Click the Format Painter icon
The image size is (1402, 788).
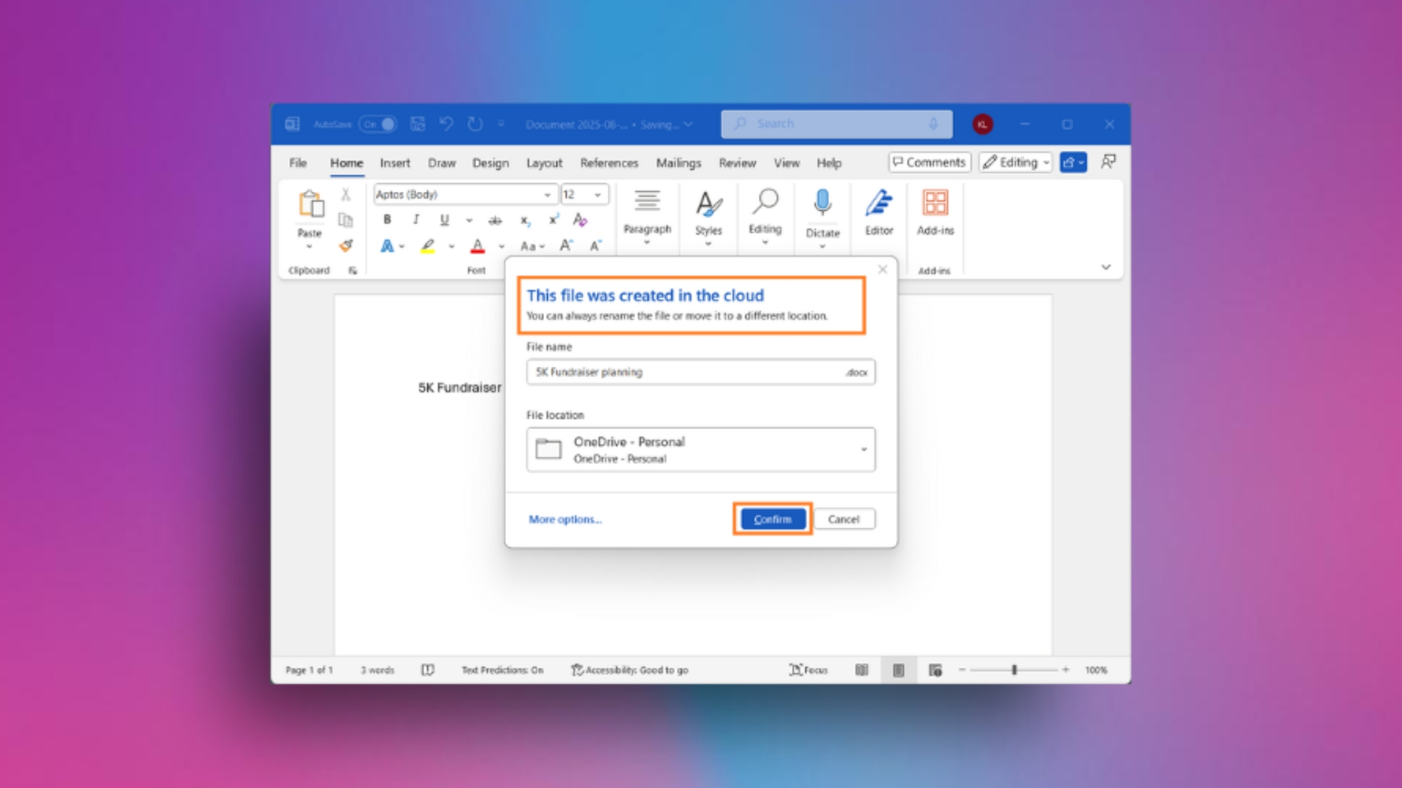pyautogui.click(x=345, y=247)
